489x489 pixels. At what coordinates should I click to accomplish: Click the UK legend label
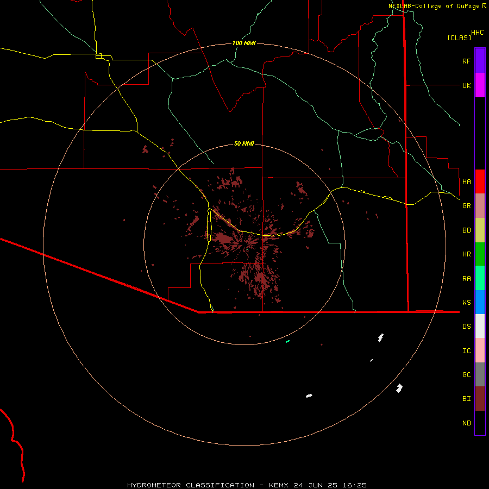[x=466, y=86]
